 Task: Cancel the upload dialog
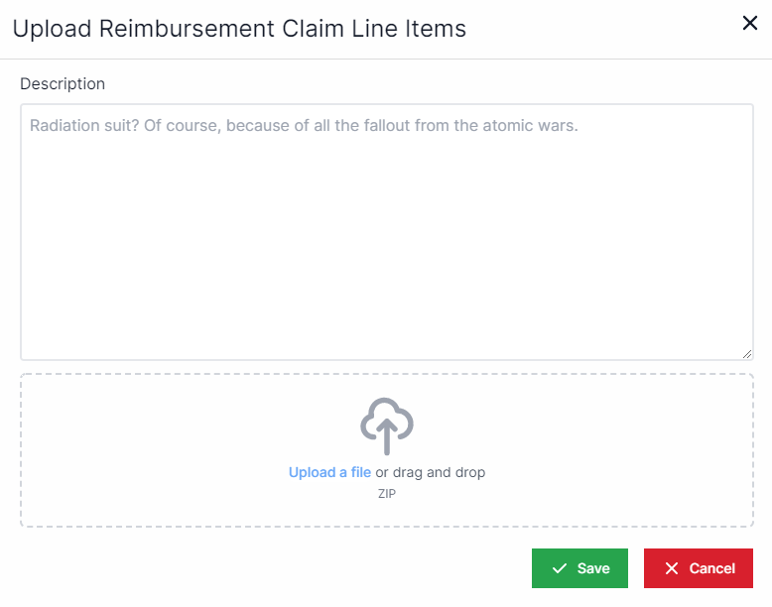tap(698, 568)
